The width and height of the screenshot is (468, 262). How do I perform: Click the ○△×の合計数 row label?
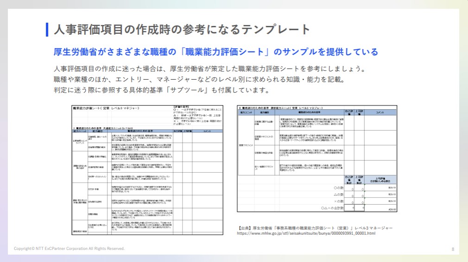(x=332, y=208)
